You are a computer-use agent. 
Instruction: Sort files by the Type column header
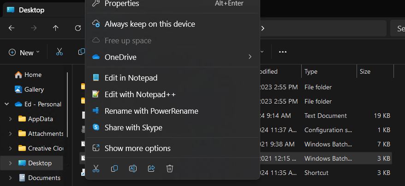click(329, 71)
